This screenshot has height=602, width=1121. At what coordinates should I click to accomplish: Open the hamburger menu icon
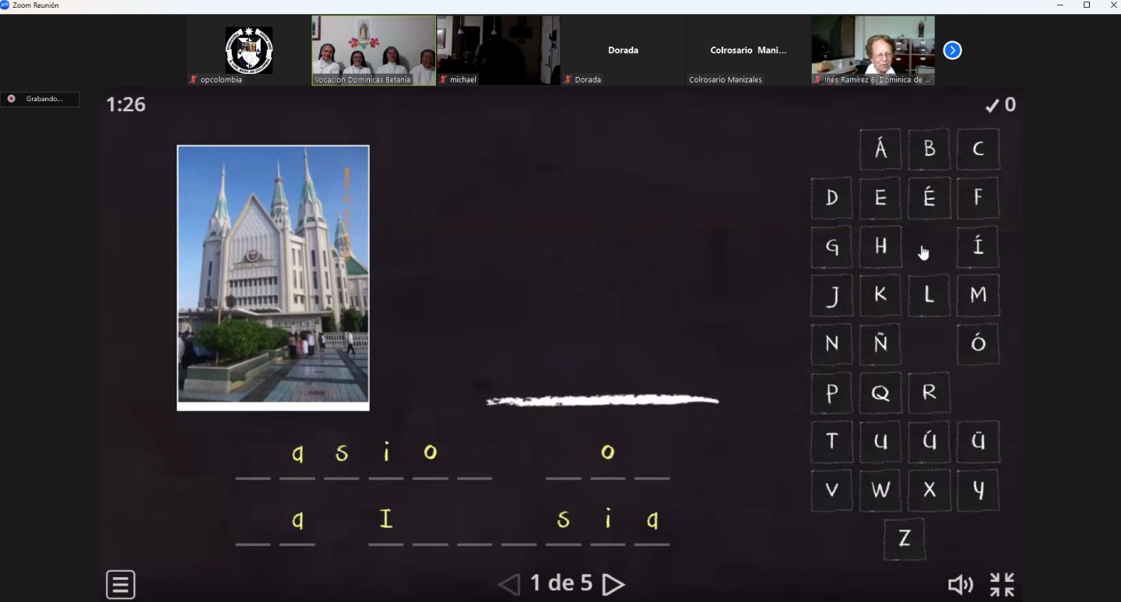point(121,585)
